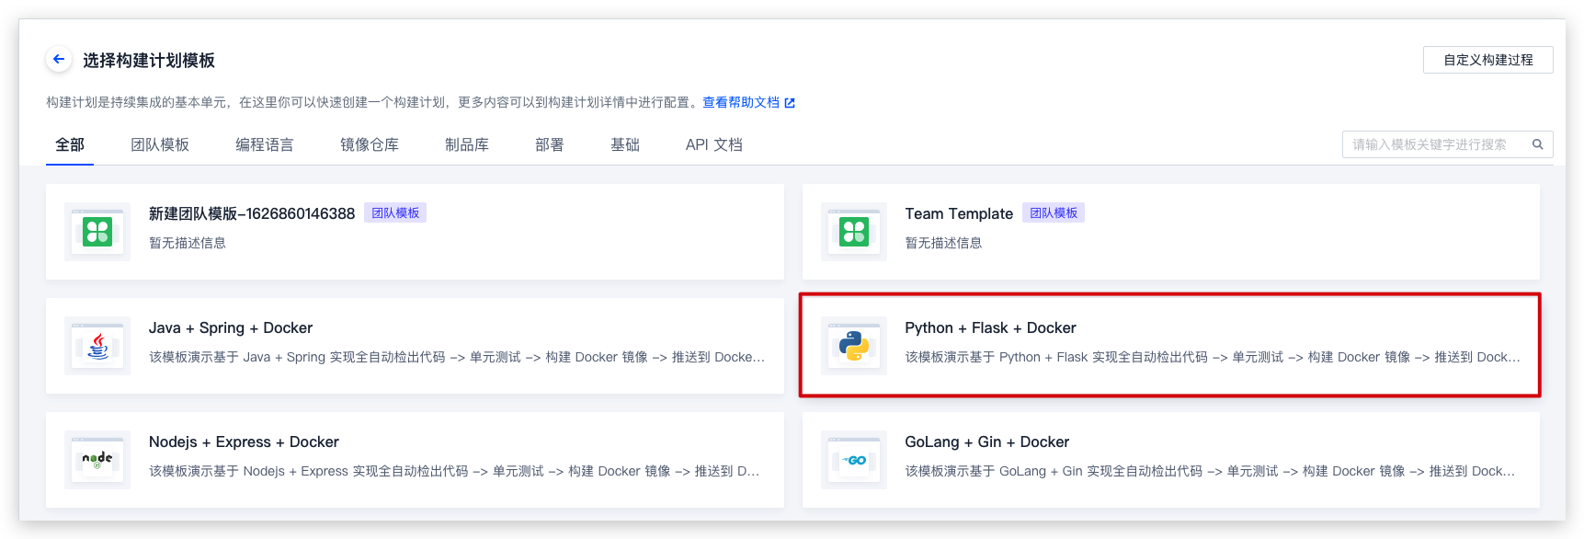This screenshot has height=539, width=1584.
Task: Click the Java + Spring template description
Action: pyautogui.click(x=457, y=357)
